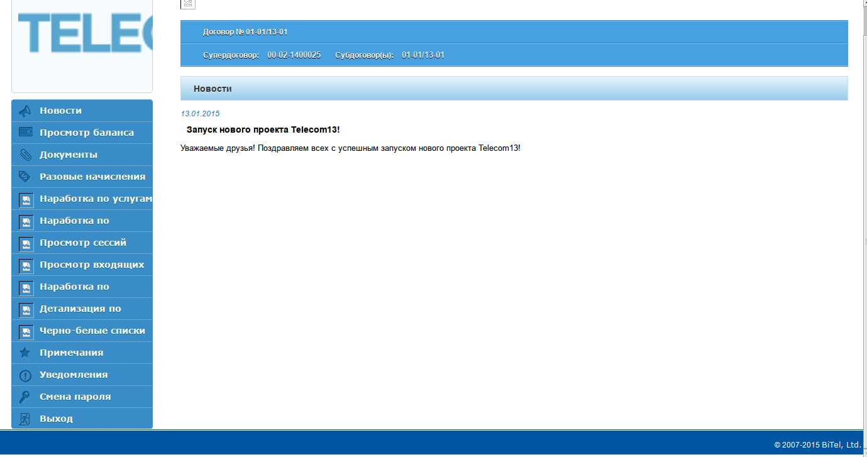Viewport: 867px width, 457px height.
Task: Click the icon beside Просмотр входящих
Action: pyautogui.click(x=26, y=266)
